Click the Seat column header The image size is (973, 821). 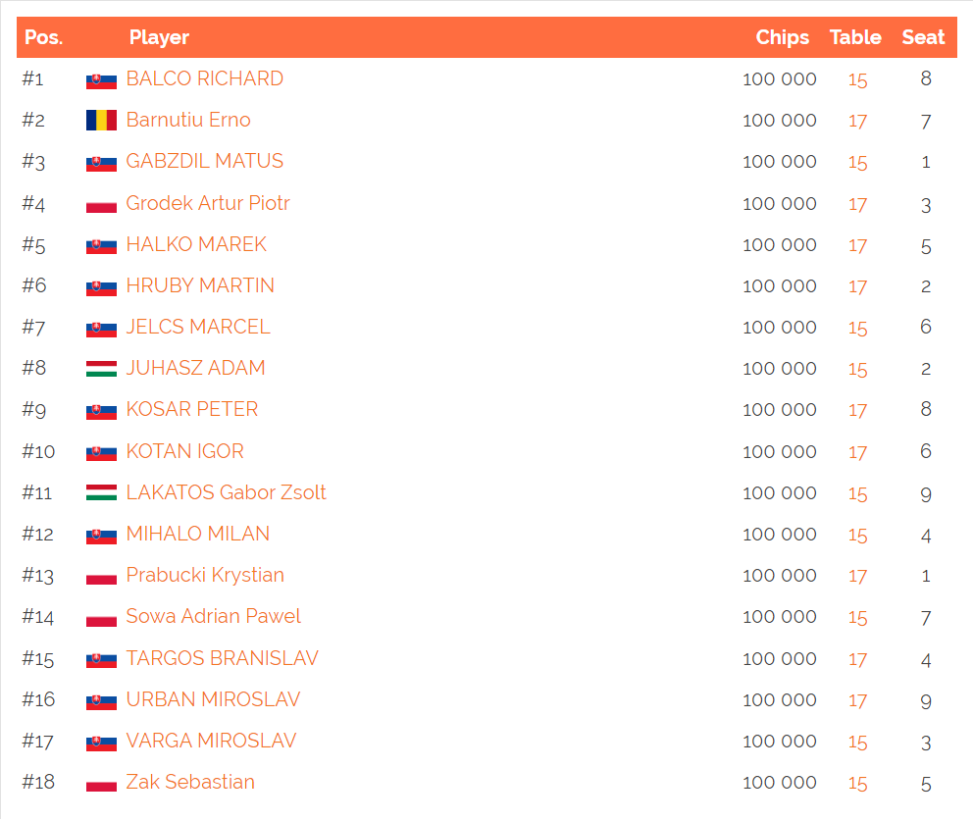[923, 37]
